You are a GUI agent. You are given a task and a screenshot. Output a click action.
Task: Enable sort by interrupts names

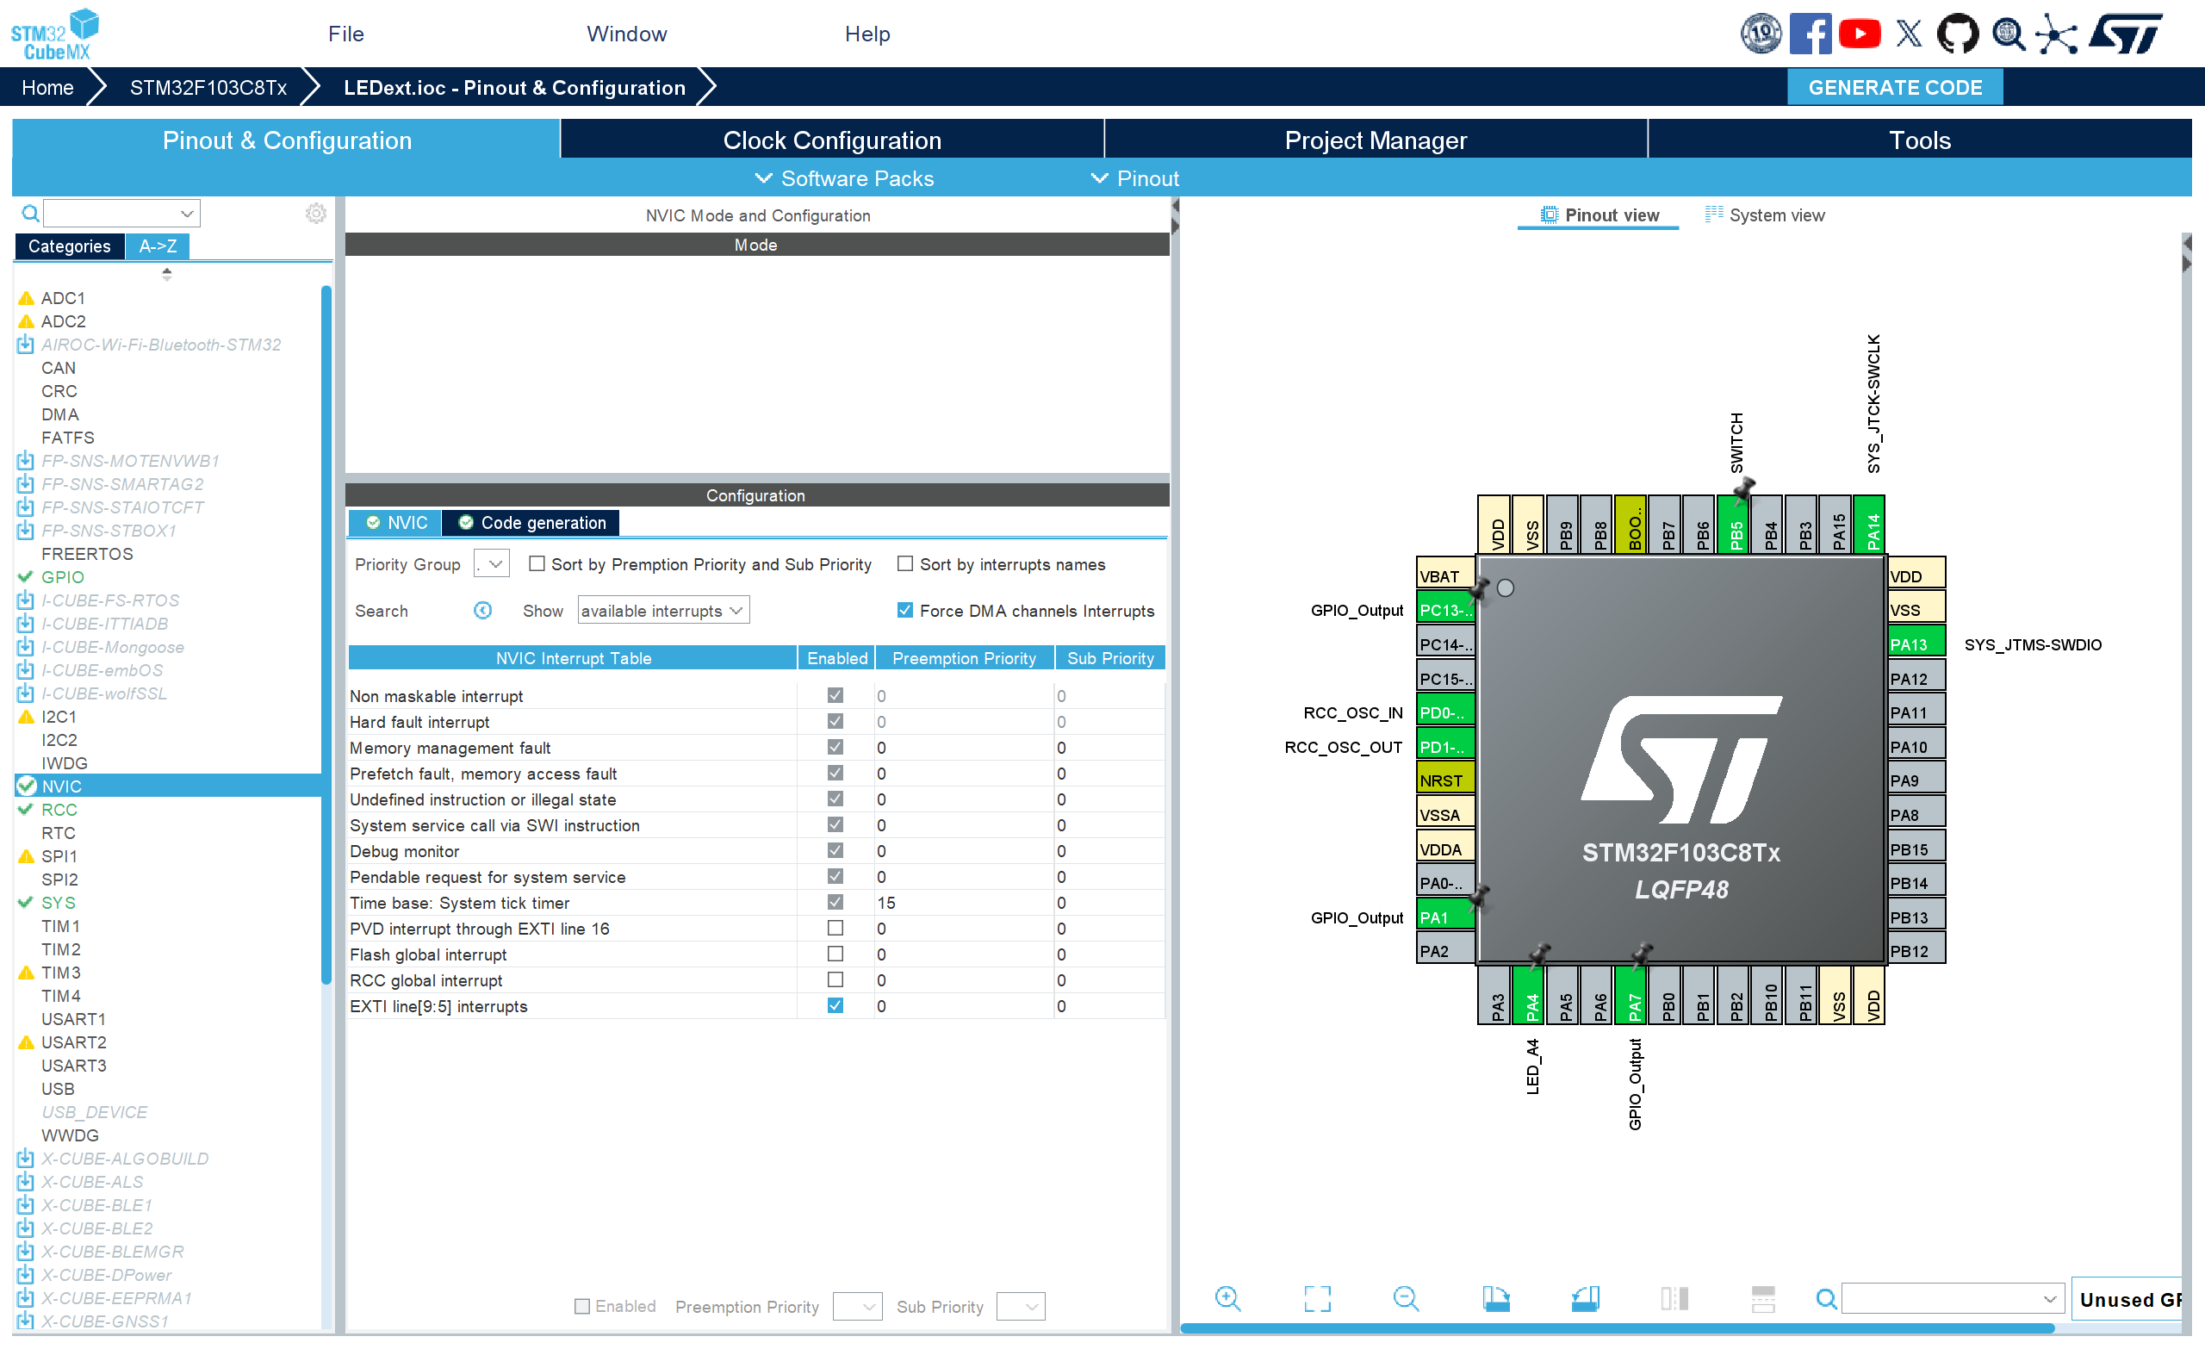(904, 564)
